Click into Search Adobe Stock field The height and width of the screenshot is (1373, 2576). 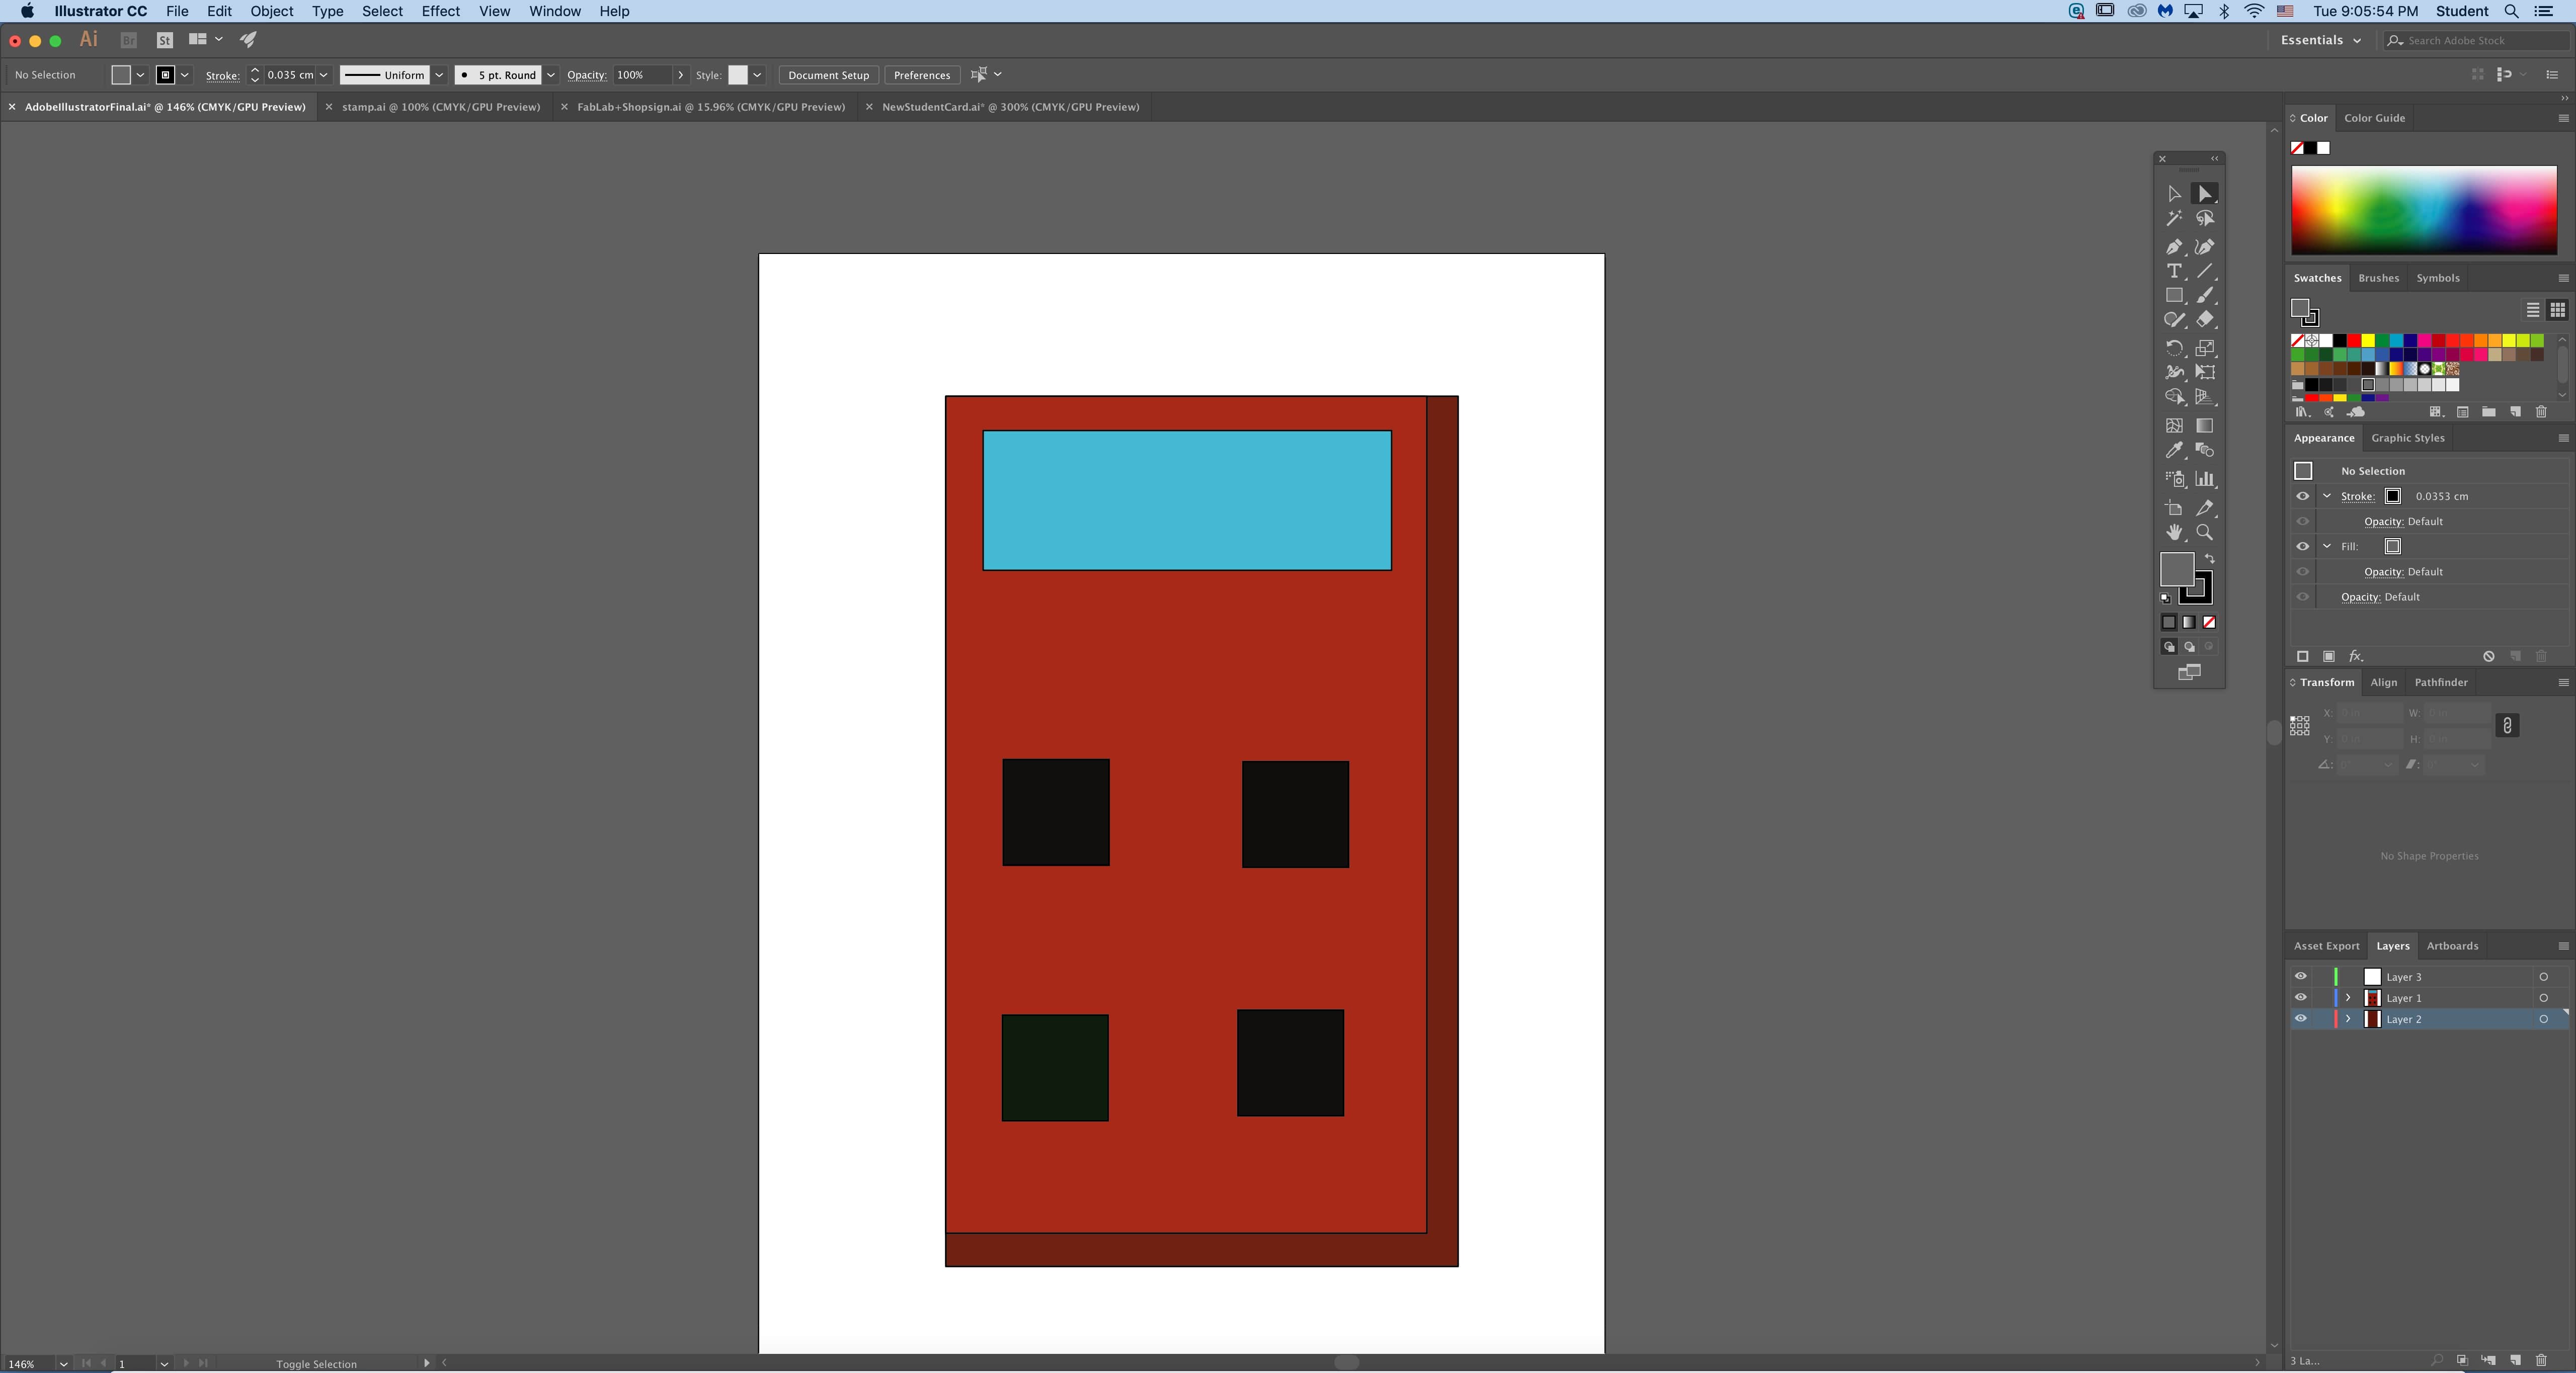click(x=2476, y=41)
